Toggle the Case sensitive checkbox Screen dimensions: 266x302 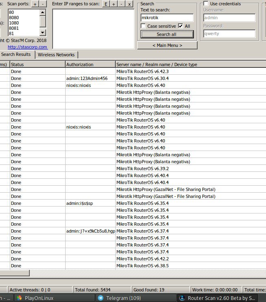click(143, 26)
